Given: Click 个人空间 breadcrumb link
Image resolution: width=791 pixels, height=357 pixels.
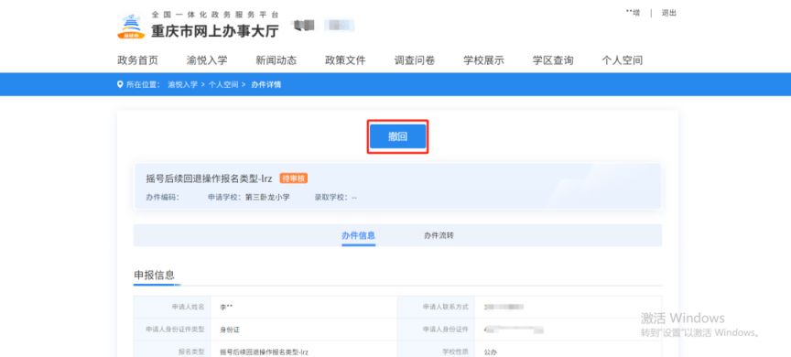Looking at the screenshot, I should coord(223,85).
